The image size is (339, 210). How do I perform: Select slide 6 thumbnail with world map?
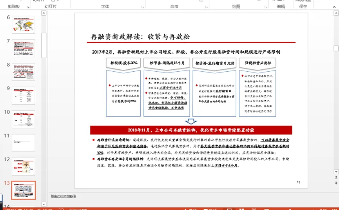click(x=24, y=24)
